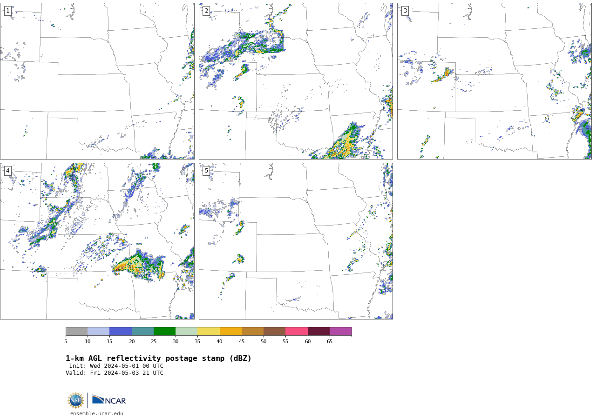Image resolution: width=596 pixels, height=419 pixels.
Task: Click the purple 65+ dBZ swatch
Action: [340, 331]
